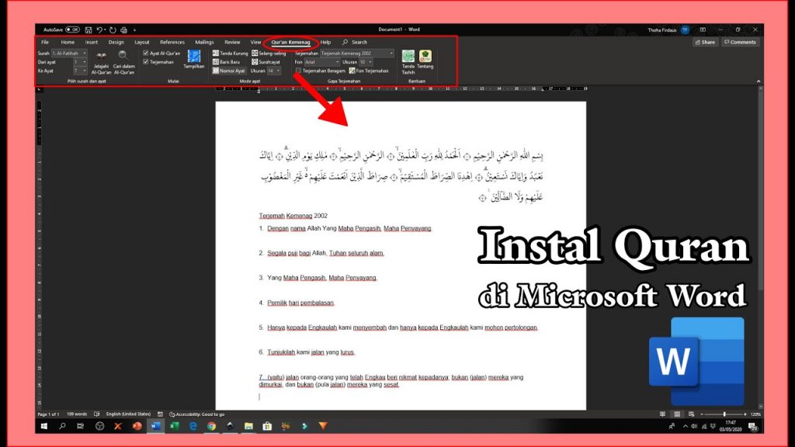Click the Tampilkan button icon
795x447 pixels.
click(x=193, y=56)
